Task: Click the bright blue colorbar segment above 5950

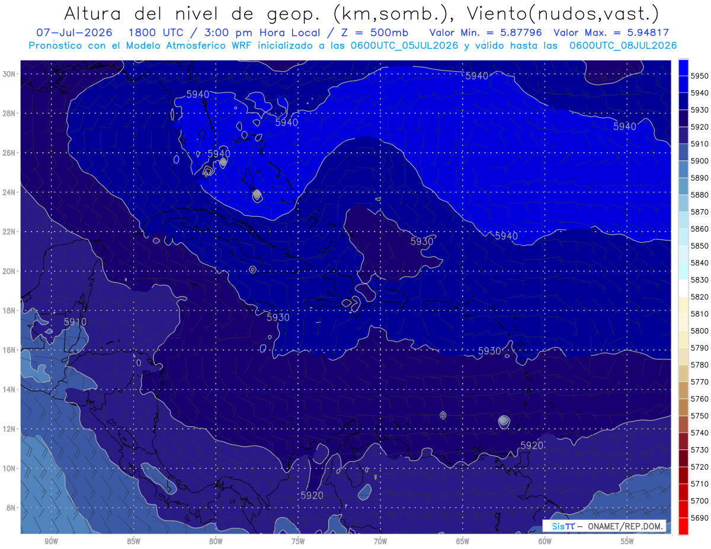Action: click(683, 67)
